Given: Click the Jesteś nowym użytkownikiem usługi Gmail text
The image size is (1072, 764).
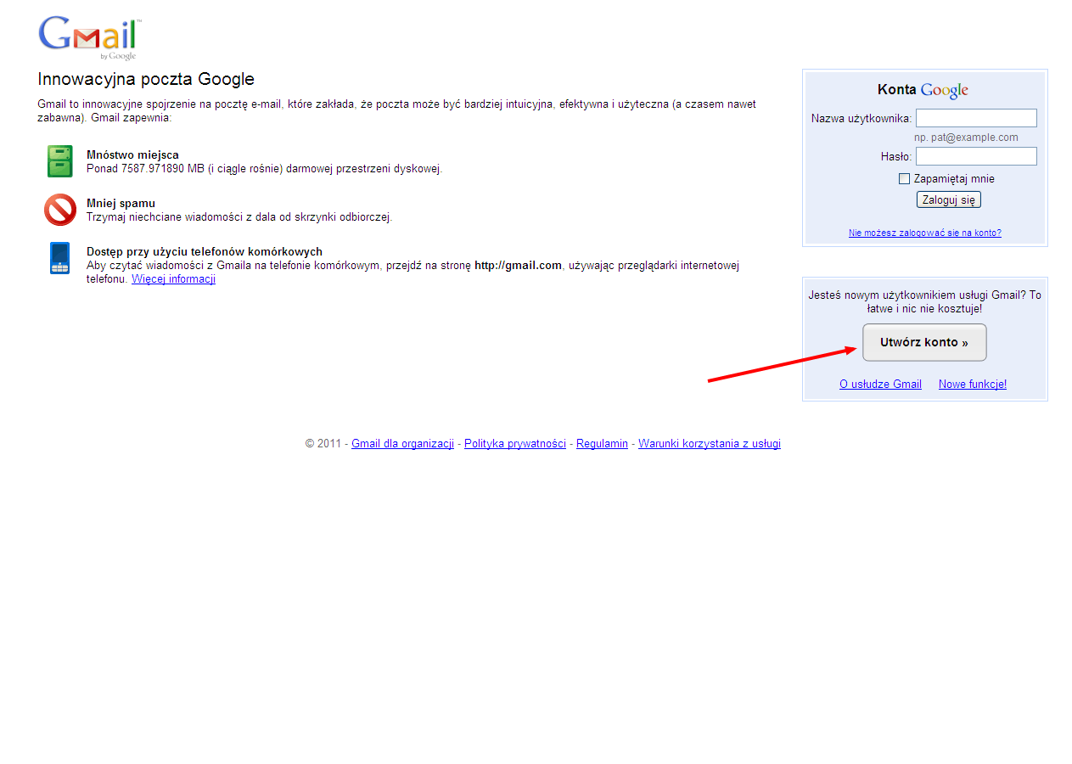Looking at the screenshot, I should (924, 302).
